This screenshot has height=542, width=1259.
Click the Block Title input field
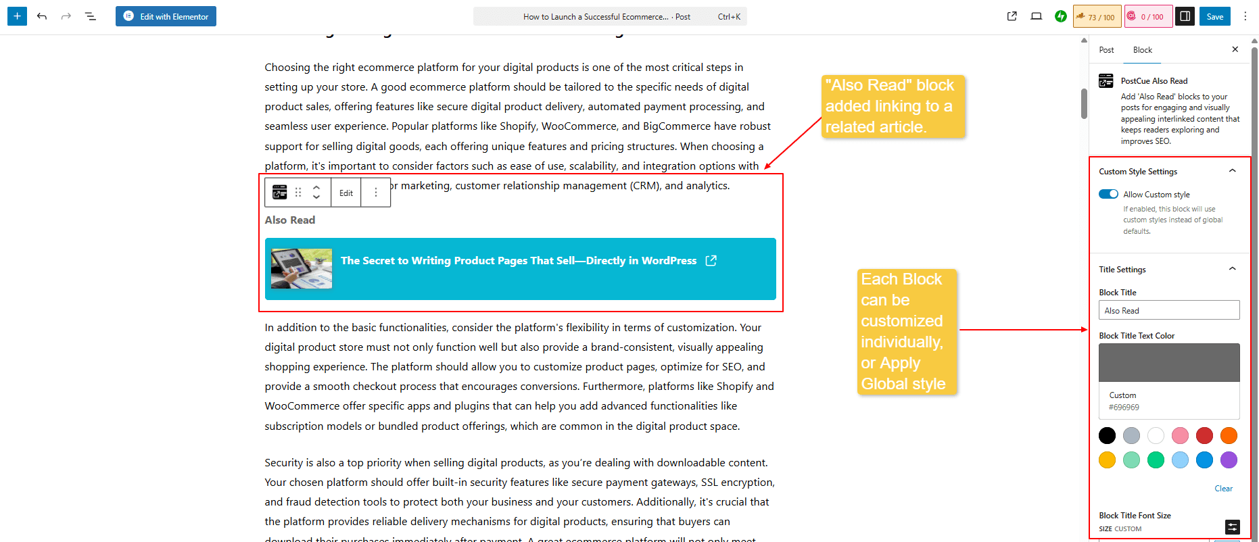point(1169,310)
